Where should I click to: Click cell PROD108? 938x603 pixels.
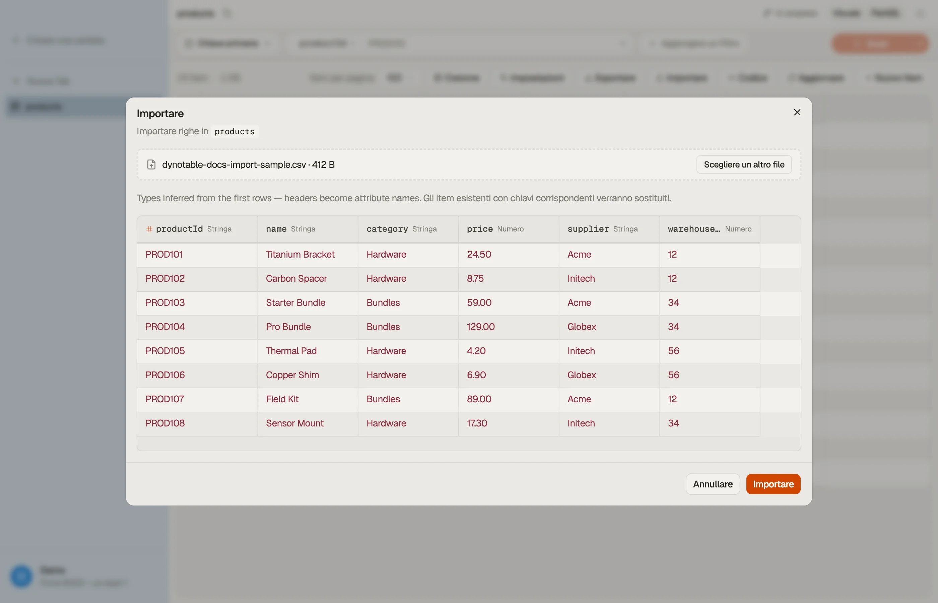coord(197,423)
